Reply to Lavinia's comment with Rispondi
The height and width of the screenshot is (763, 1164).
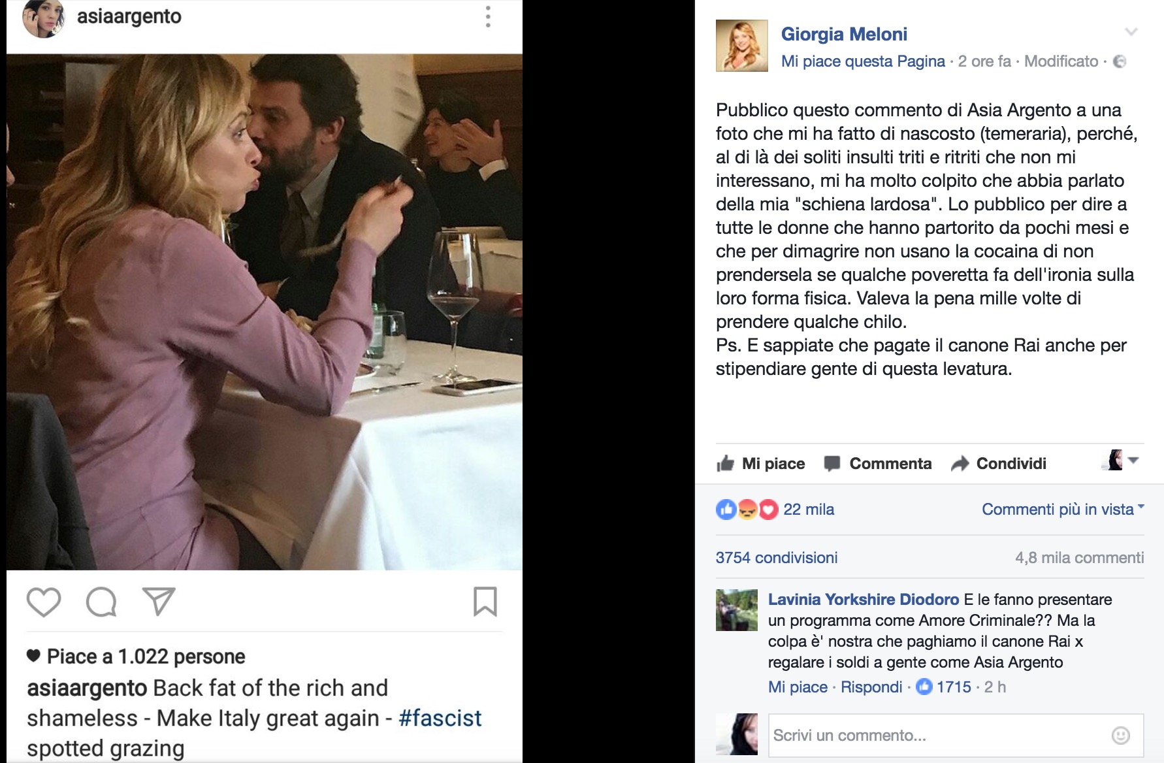(x=871, y=687)
